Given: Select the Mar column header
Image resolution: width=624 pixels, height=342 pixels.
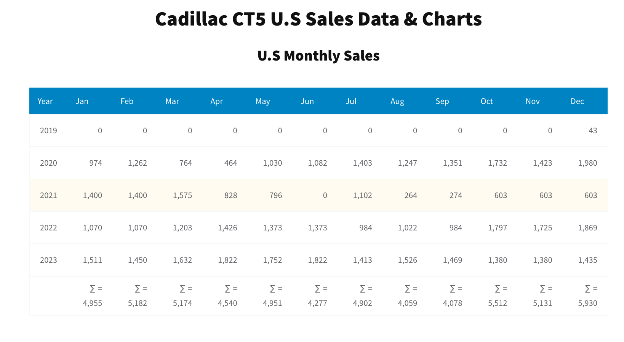Looking at the screenshot, I should pos(172,101).
